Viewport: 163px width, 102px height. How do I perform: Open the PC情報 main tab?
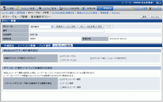(8, 8)
